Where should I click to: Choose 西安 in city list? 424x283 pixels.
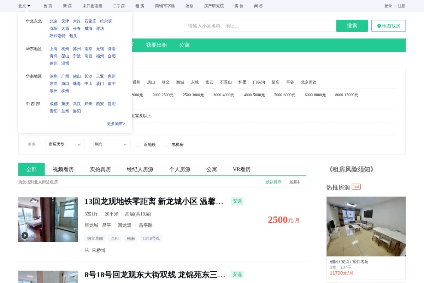tap(100, 104)
